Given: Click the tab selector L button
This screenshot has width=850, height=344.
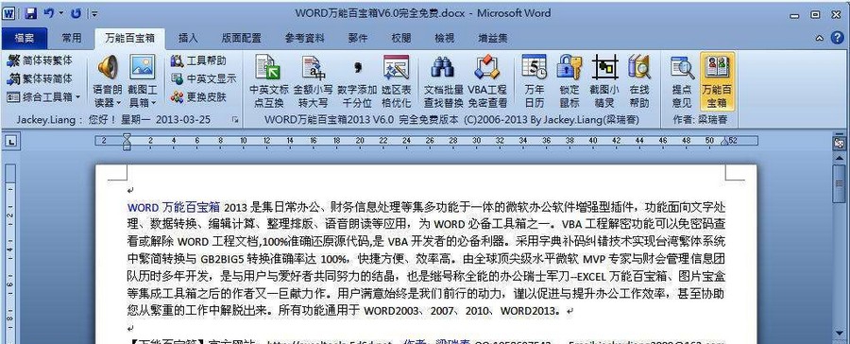Looking at the screenshot, I should (x=10, y=142).
